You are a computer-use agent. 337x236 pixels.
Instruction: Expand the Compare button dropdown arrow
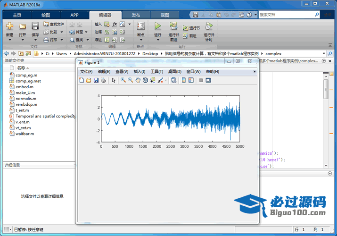pyautogui.click(x=62, y=32)
